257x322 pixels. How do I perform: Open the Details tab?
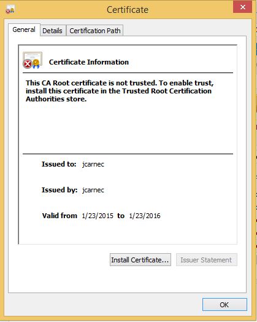tap(53, 31)
